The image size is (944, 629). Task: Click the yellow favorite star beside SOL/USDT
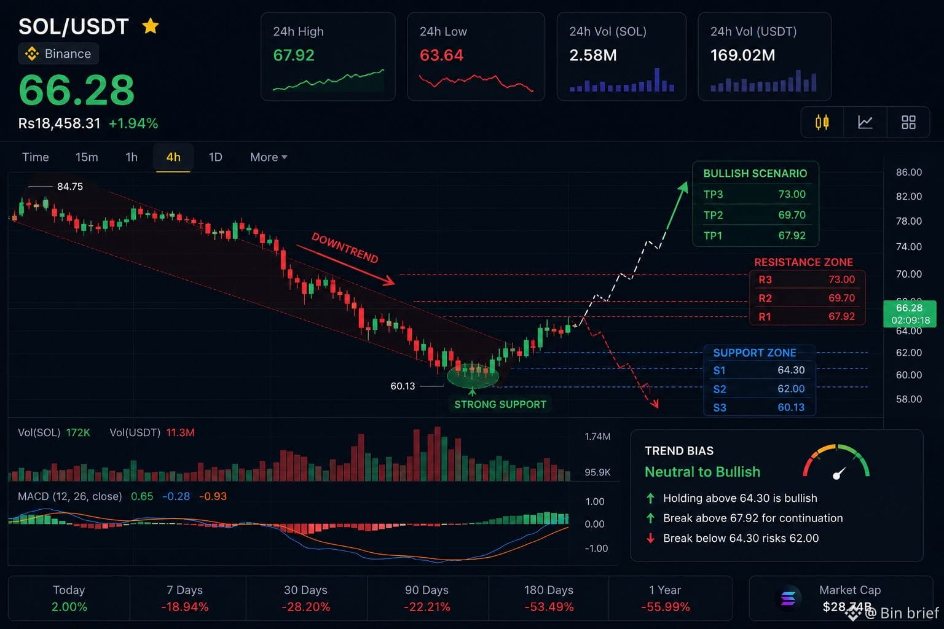pyautogui.click(x=151, y=26)
